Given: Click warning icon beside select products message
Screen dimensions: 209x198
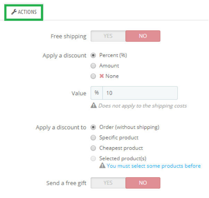Looking at the screenshot, I should click(x=102, y=166).
